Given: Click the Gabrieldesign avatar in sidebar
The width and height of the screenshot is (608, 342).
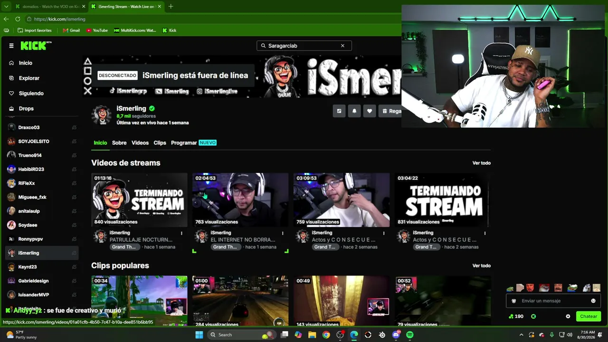Looking at the screenshot, I should click(x=11, y=281).
